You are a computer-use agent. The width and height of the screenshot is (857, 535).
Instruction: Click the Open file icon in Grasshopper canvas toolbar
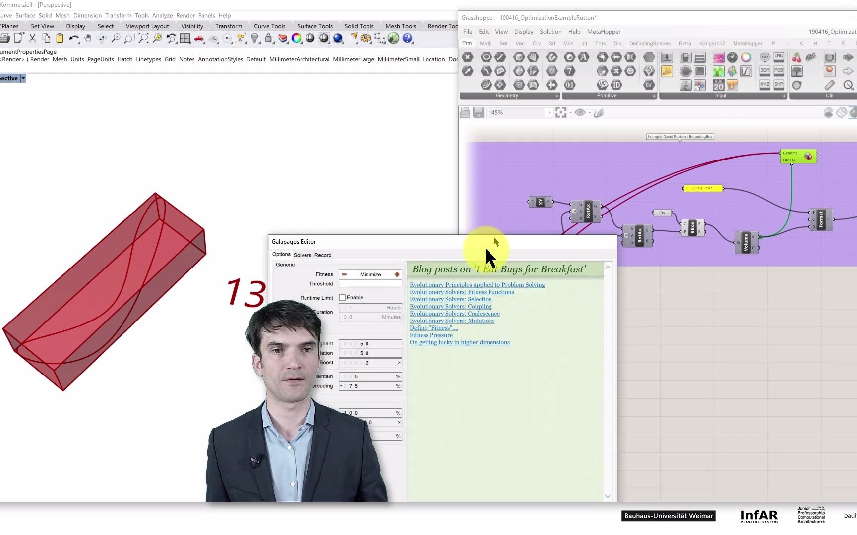(465, 113)
